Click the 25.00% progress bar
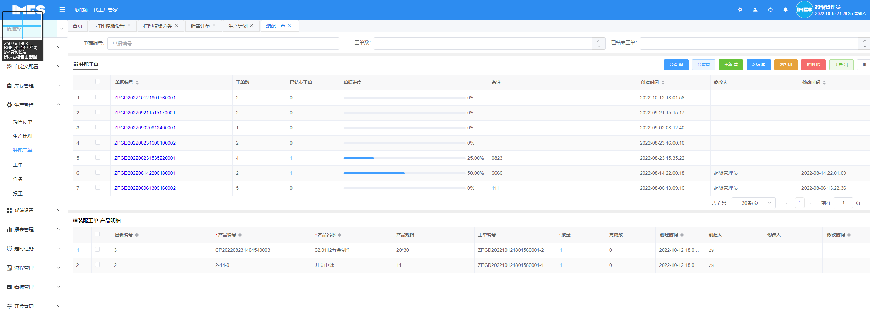Viewport: 870px width, 322px height. [x=404, y=158]
